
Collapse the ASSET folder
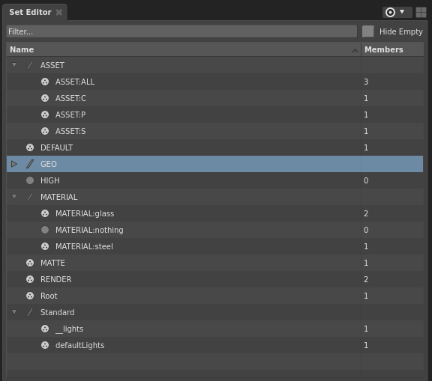14,65
